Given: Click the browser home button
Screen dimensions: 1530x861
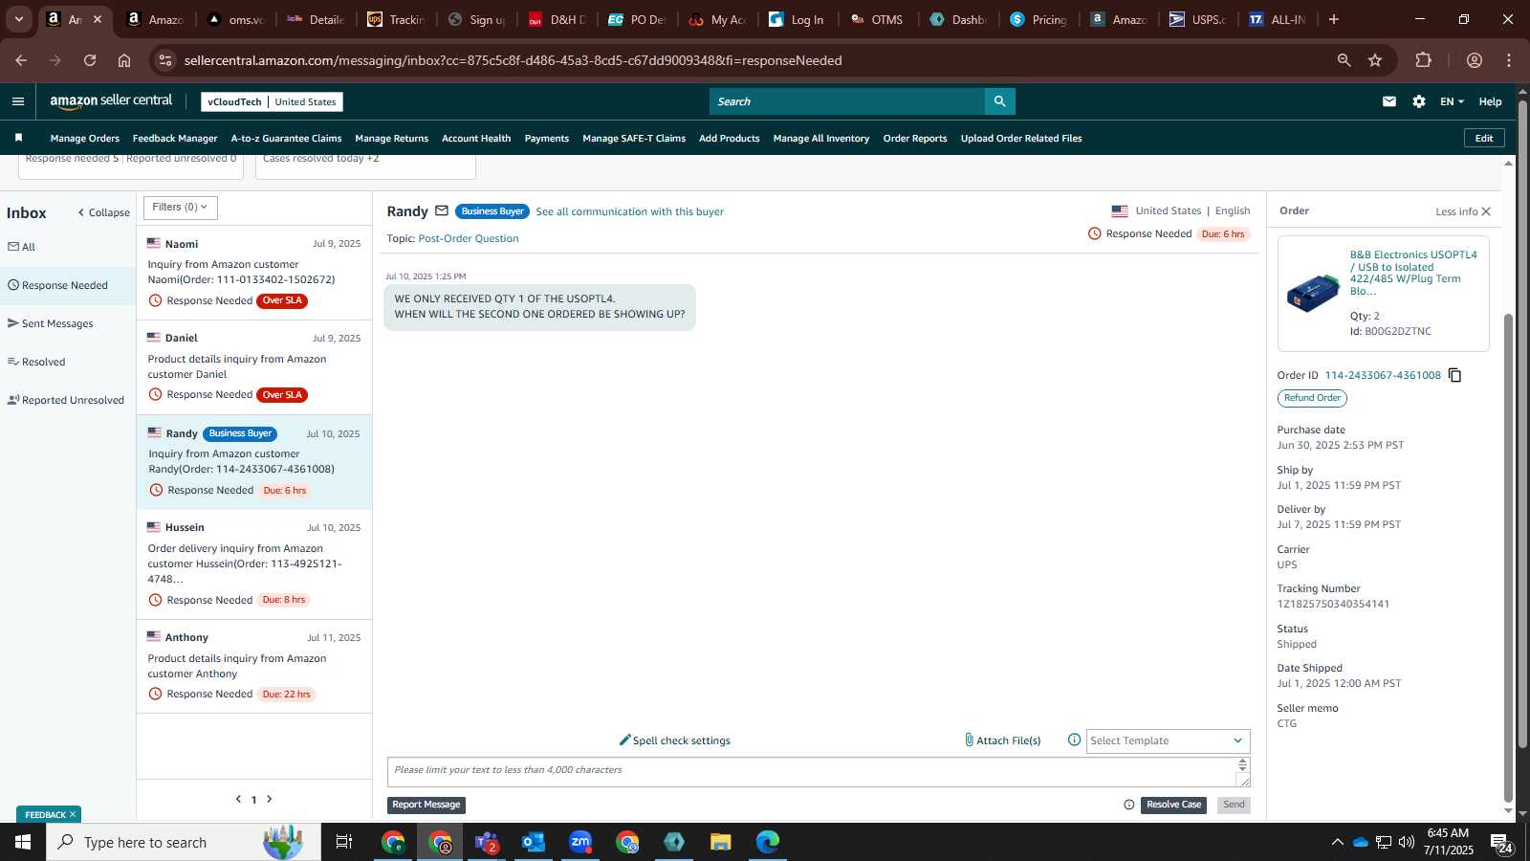Looking at the screenshot, I should [x=124, y=60].
